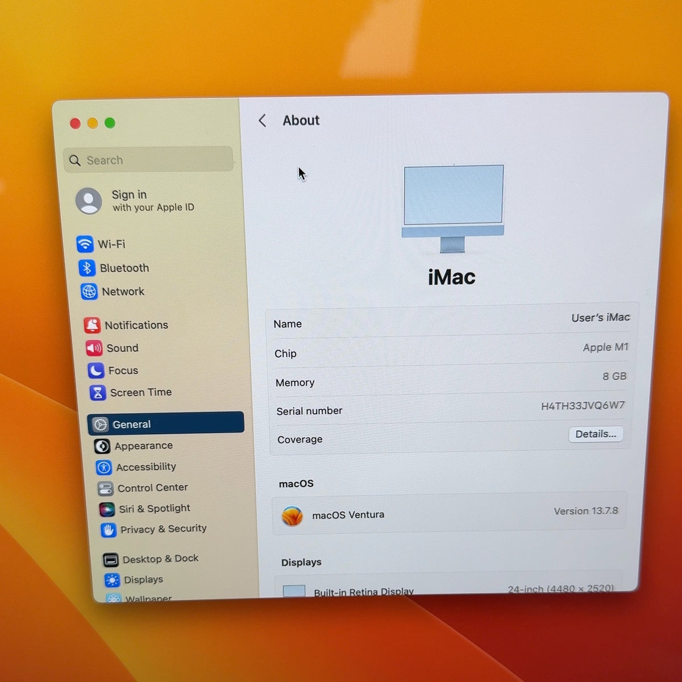The image size is (682, 682).
Task: Select the Appearance label
Action: [144, 446]
